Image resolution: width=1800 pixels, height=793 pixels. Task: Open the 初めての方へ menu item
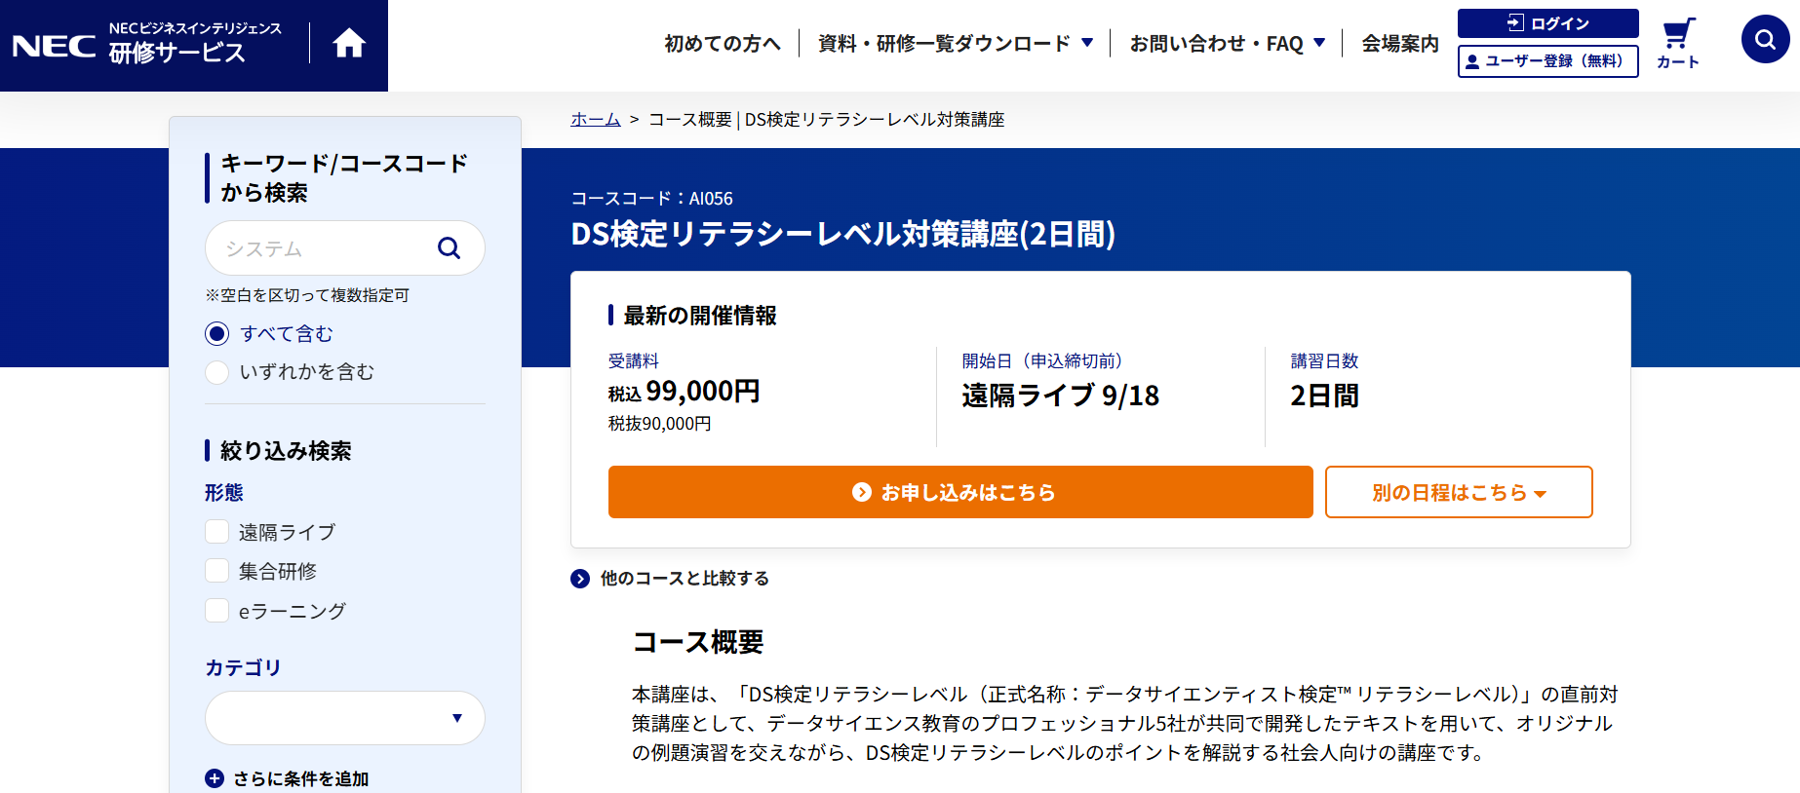click(x=723, y=44)
